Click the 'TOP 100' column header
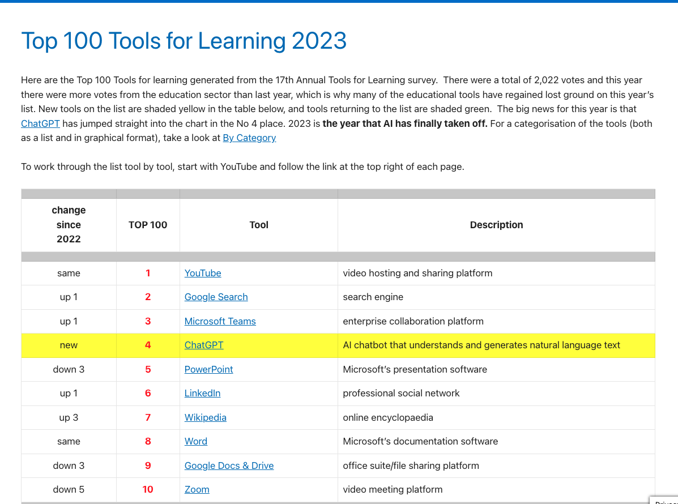Viewport: 678px width, 504px height. point(148,225)
